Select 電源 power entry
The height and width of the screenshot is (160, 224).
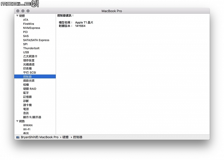point(26,109)
